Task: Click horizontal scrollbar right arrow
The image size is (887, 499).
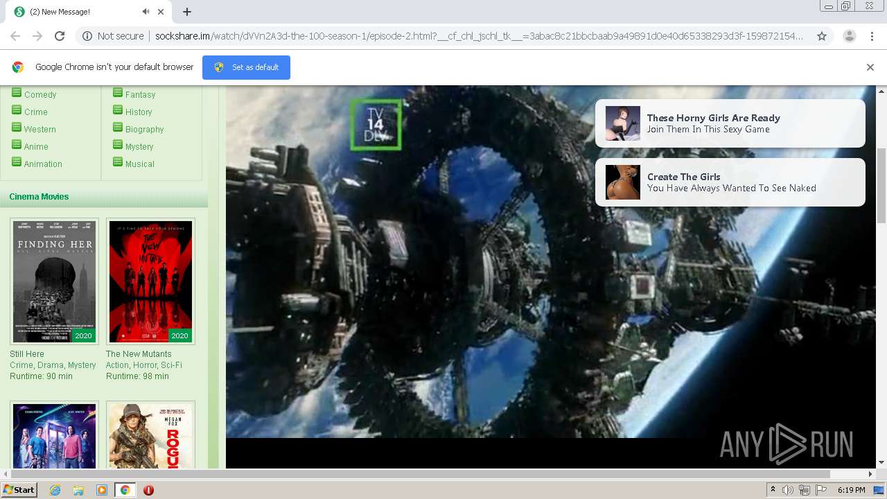Action: tap(871, 474)
